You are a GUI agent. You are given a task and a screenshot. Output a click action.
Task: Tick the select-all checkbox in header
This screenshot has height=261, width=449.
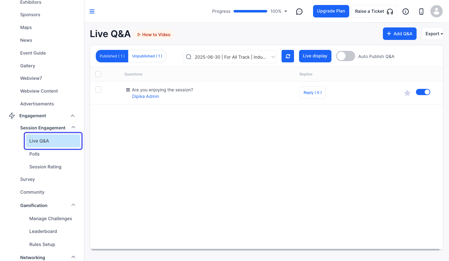point(98,74)
